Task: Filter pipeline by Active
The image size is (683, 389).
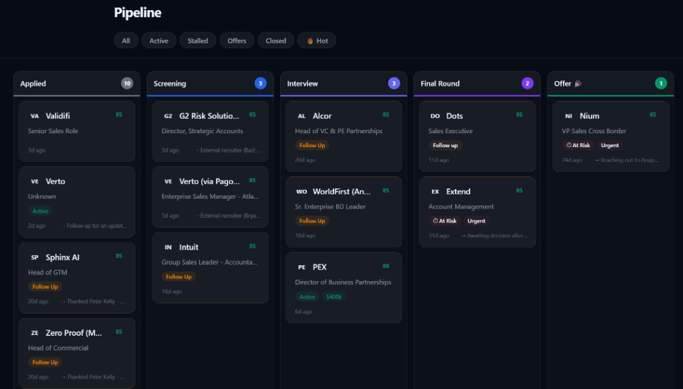Action: tap(159, 41)
